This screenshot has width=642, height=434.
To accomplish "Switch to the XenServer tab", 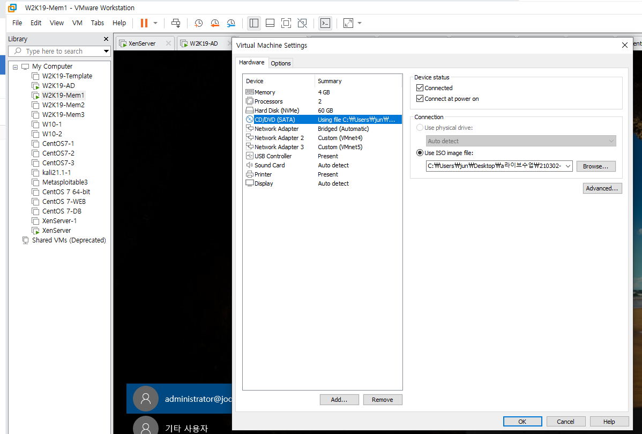I will (141, 43).
